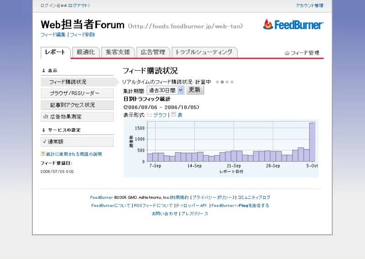Click the フィード削除 link
Screen dimensions: 365x259
(x=83, y=35)
